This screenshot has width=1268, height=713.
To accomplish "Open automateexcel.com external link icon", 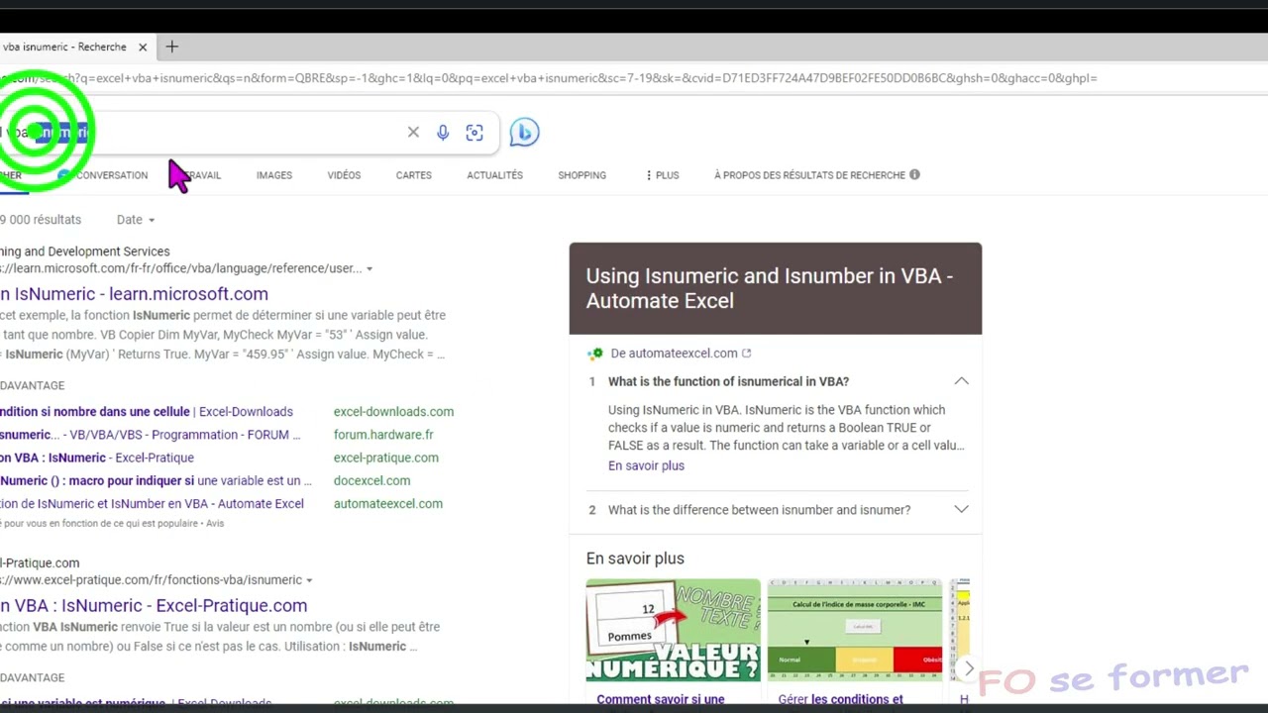I will pos(746,353).
